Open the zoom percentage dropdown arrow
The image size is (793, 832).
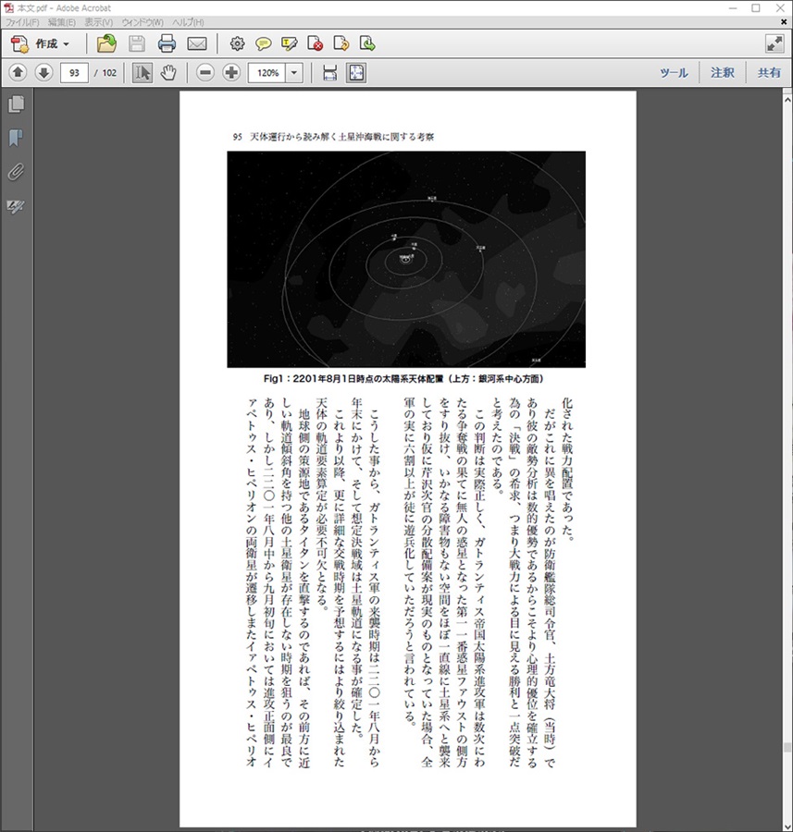(294, 73)
